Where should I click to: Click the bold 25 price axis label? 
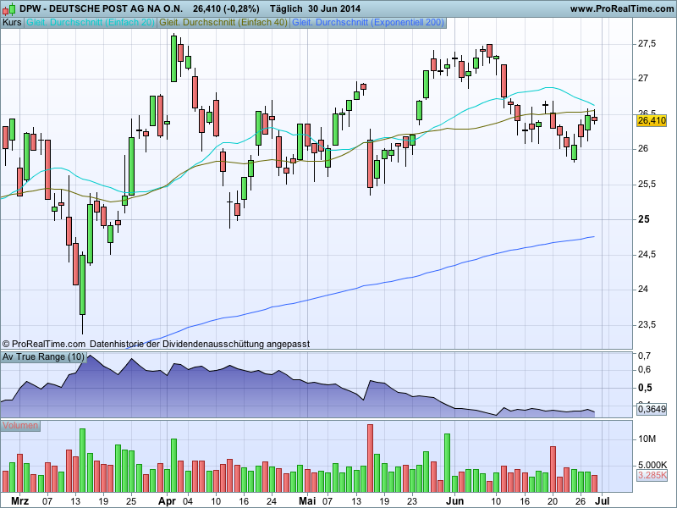pyautogui.click(x=644, y=219)
